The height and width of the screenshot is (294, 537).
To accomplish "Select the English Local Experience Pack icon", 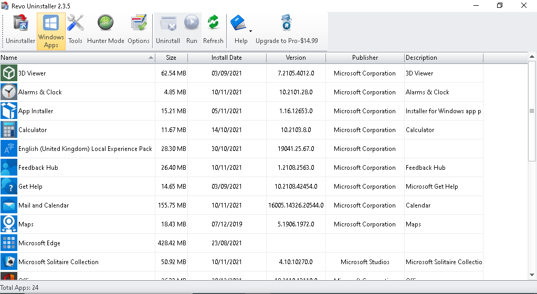I will tap(9, 149).
